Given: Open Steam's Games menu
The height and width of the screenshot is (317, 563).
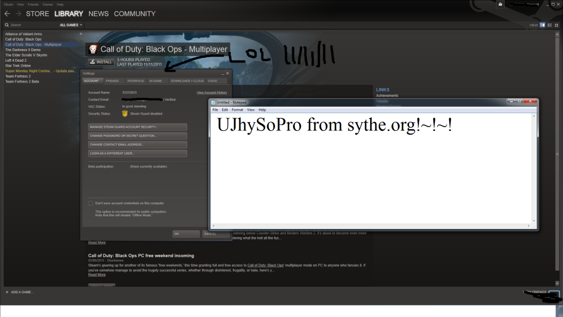Looking at the screenshot, I should point(47,4).
